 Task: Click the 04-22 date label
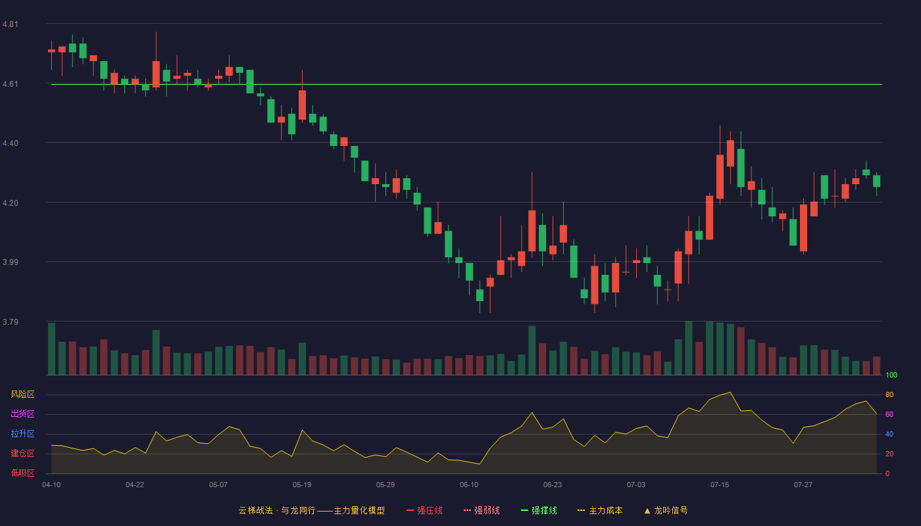tap(135, 485)
